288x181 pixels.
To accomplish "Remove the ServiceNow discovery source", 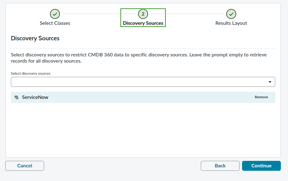I will coord(261,97).
